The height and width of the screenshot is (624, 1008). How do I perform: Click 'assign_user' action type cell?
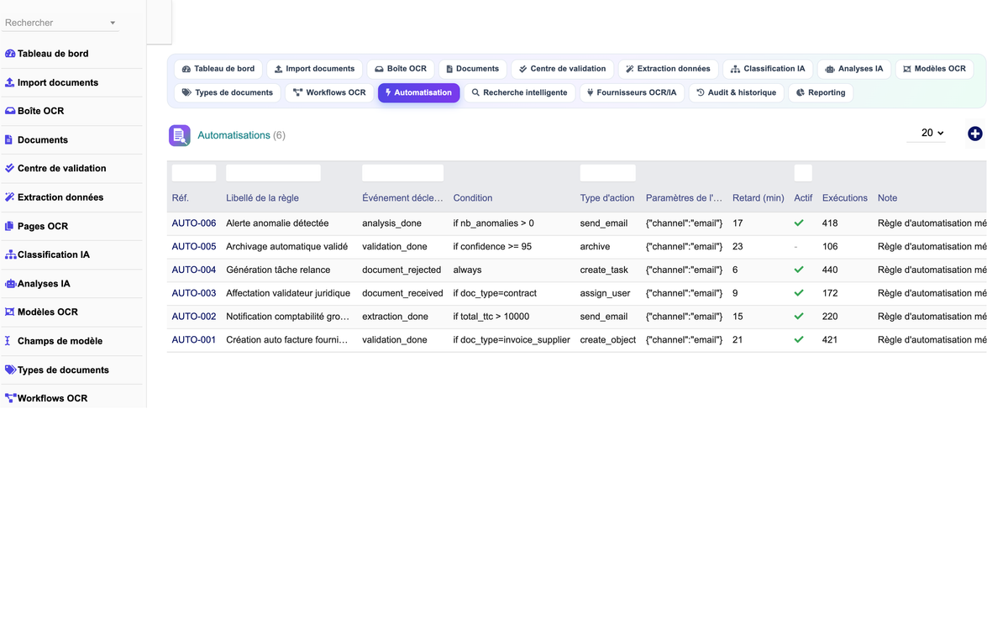point(606,293)
